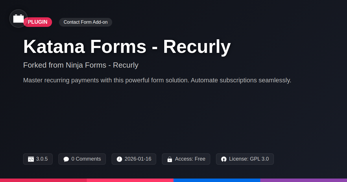This screenshot has height=182, width=347.
Task: Open the 3.0.5 version badge
Action: pyautogui.click(x=38, y=159)
